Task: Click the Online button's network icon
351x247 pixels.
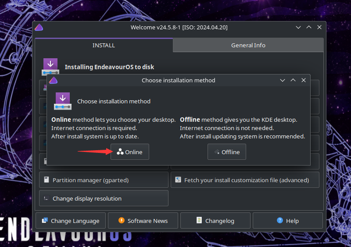Action: point(120,152)
